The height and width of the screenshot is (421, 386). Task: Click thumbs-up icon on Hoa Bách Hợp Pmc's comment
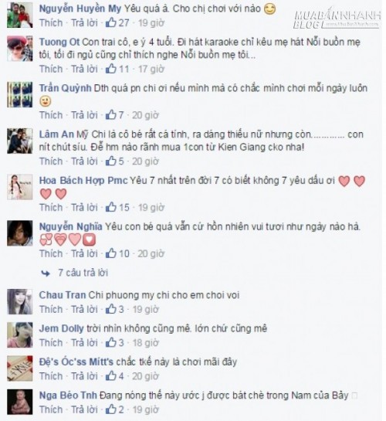coord(111,208)
